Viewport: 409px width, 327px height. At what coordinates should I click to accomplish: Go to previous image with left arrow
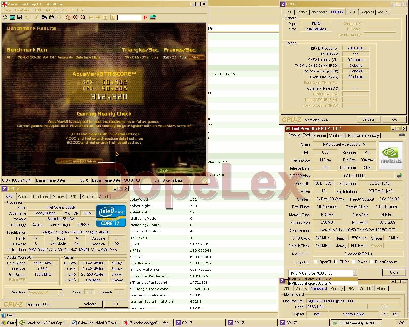pos(91,18)
